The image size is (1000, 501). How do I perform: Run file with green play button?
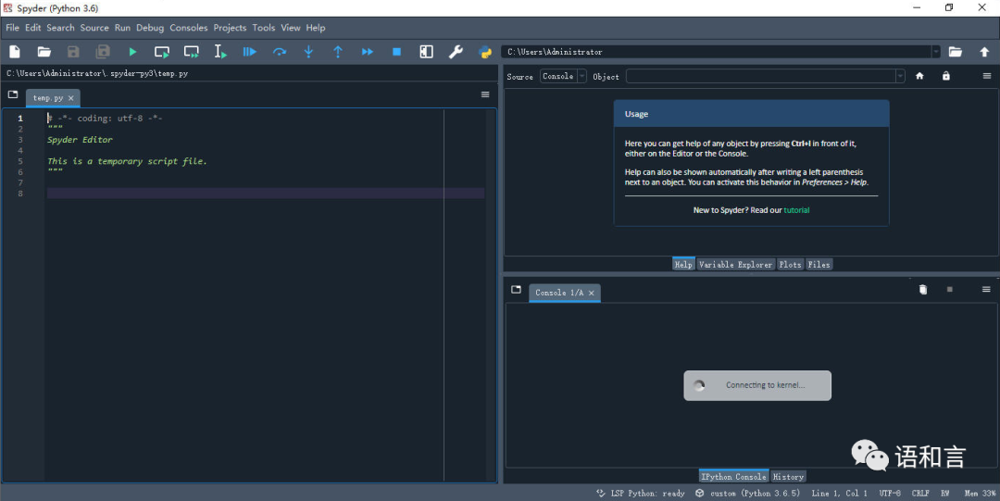(x=132, y=52)
